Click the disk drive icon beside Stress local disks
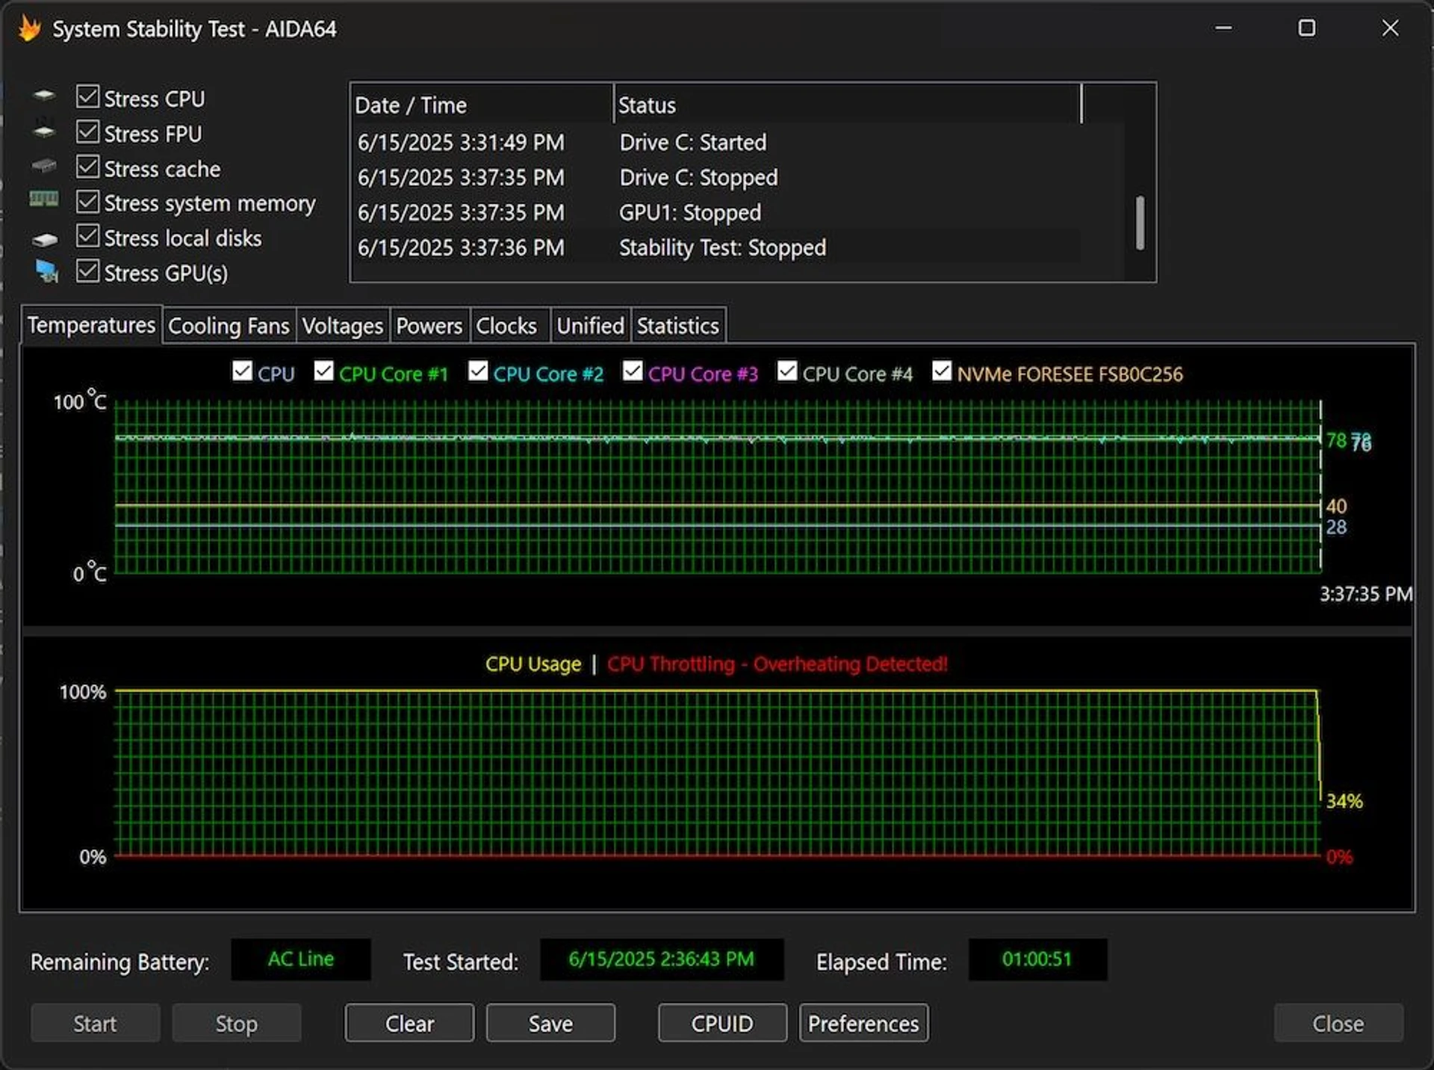This screenshot has height=1070, width=1434. point(45,239)
